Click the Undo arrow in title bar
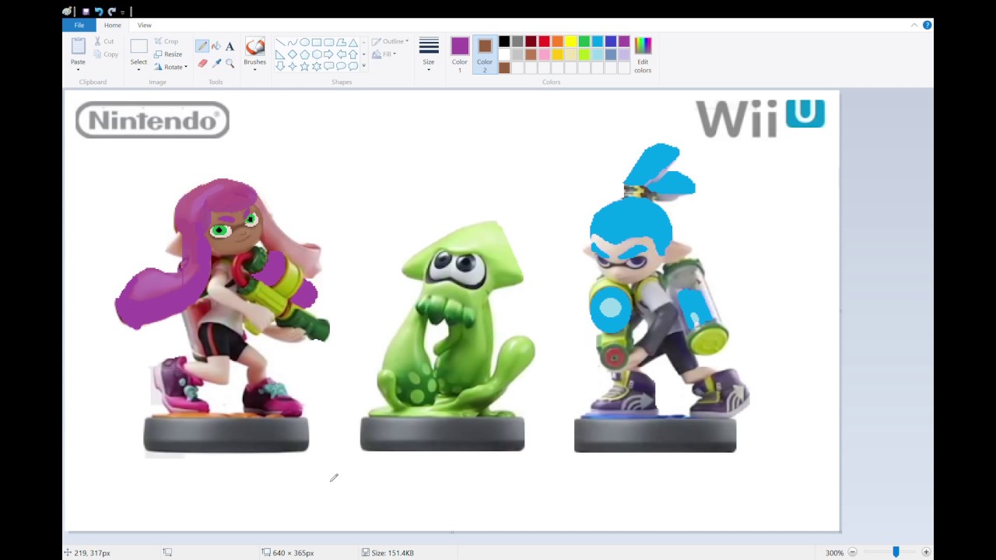 [99, 12]
